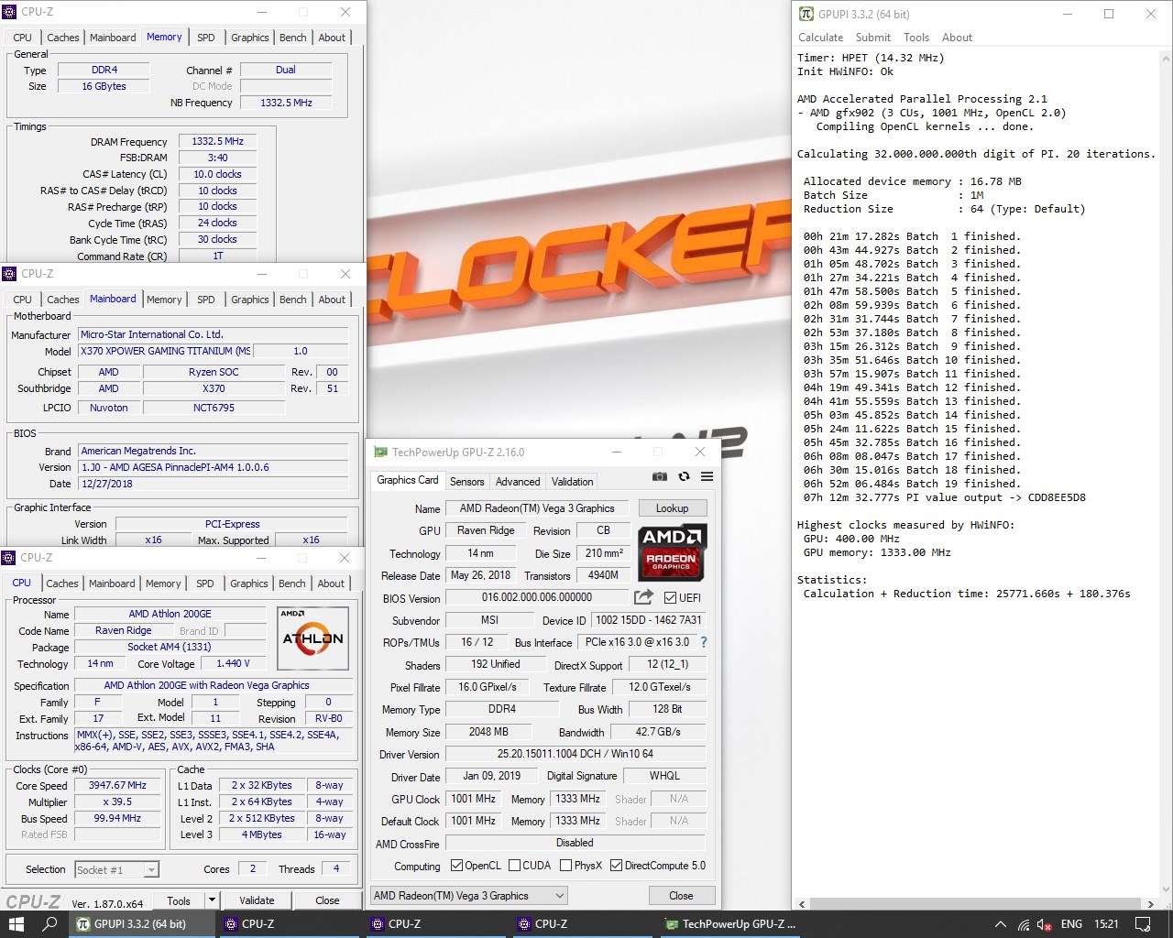Click the AMD Athlon processor logo
The image size is (1173, 938).
coord(312,638)
